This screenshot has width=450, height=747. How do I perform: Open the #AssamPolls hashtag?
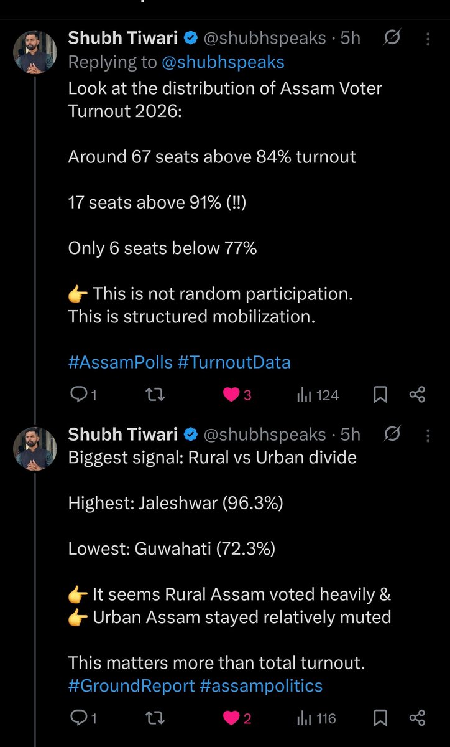pyautogui.click(x=121, y=362)
